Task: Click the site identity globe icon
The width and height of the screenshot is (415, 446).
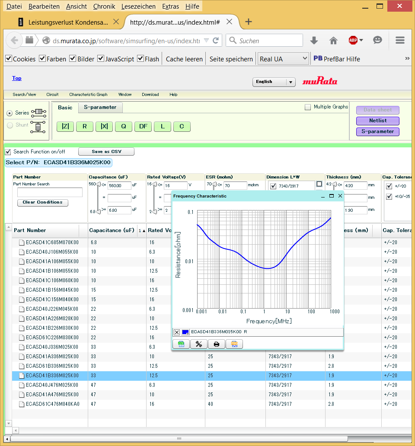Action: click(46, 40)
